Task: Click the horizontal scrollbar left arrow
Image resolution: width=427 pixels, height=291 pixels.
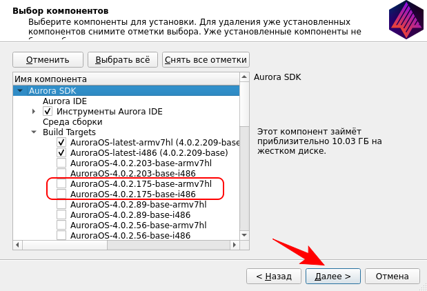Action: (18, 245)
